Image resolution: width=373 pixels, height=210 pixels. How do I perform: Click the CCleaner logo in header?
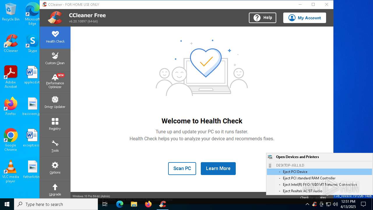tap(55, 18)
